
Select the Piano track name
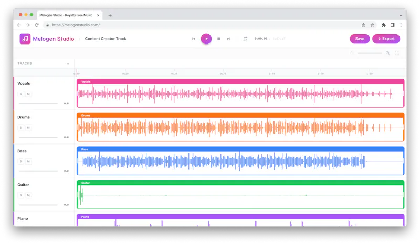click(23, 219)
